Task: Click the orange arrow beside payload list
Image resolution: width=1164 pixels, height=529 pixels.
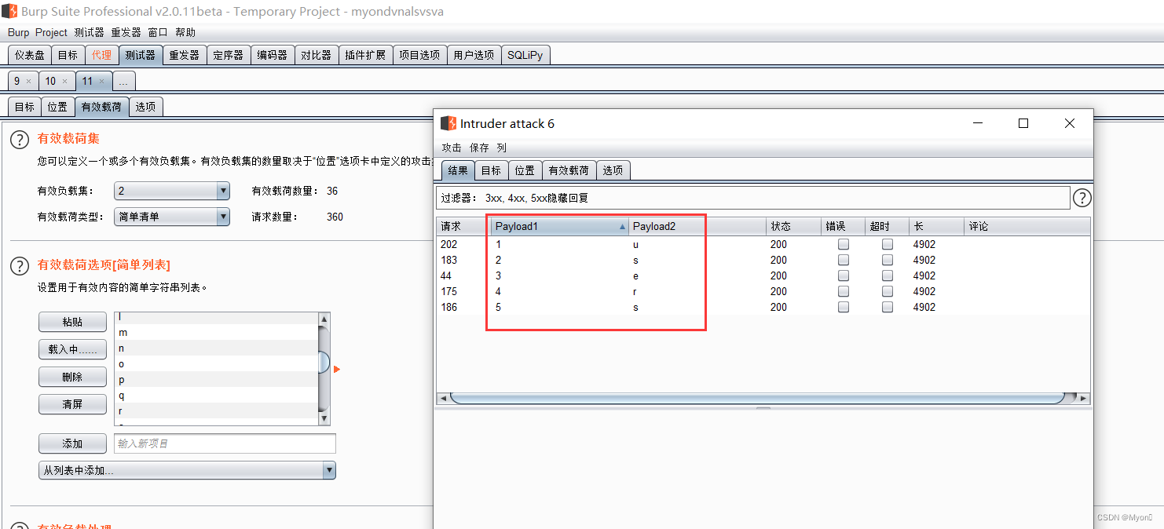Action: click(x=337, y=369)
